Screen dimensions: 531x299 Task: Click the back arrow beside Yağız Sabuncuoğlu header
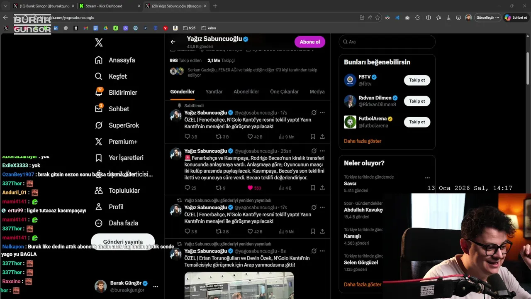[173, 42]
